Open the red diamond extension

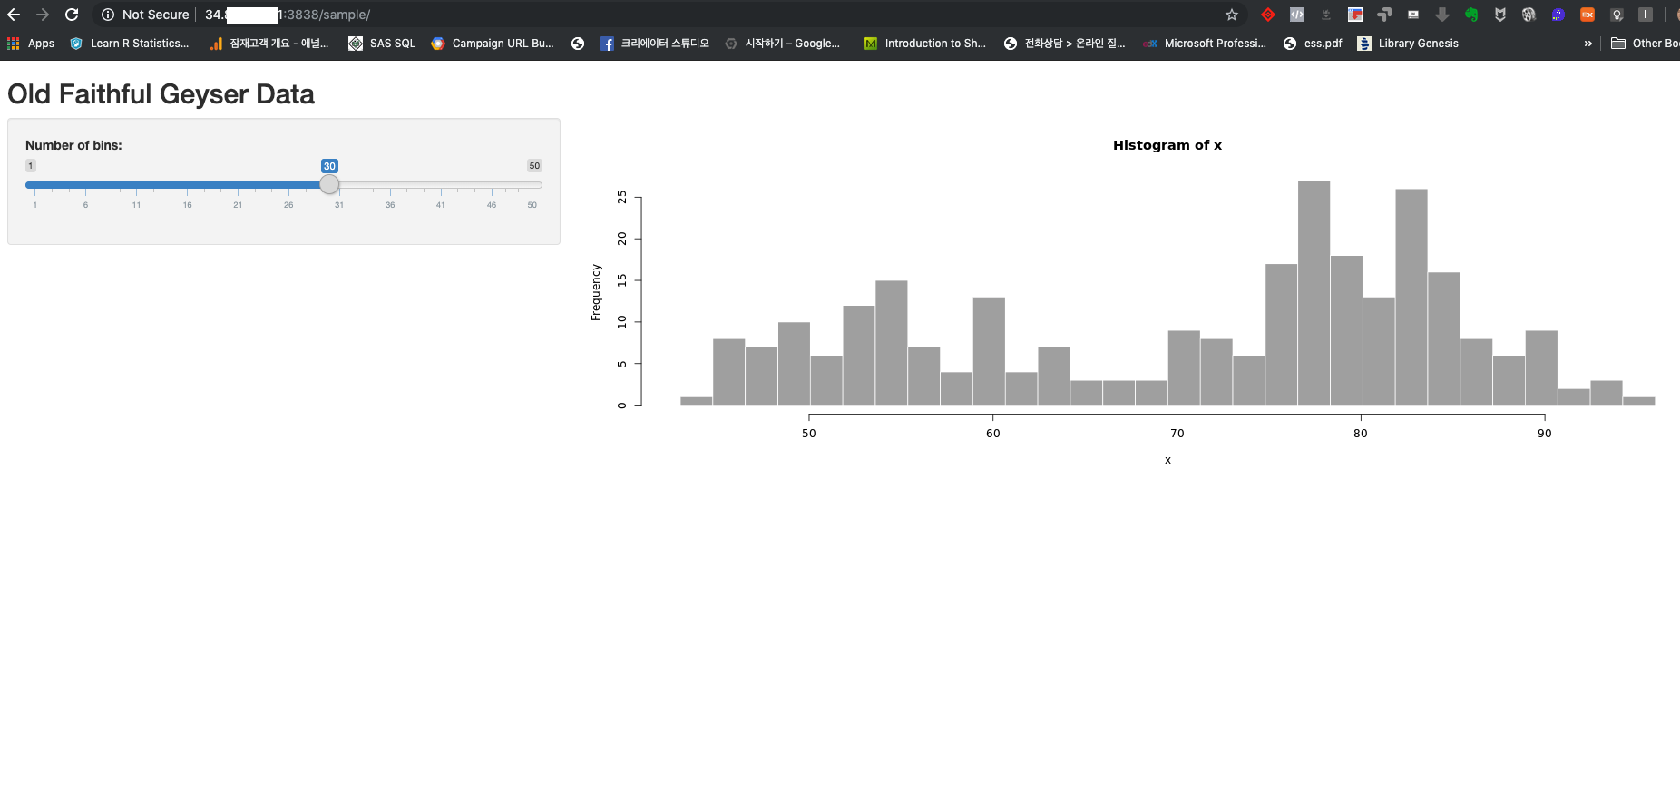[1268, 15]
